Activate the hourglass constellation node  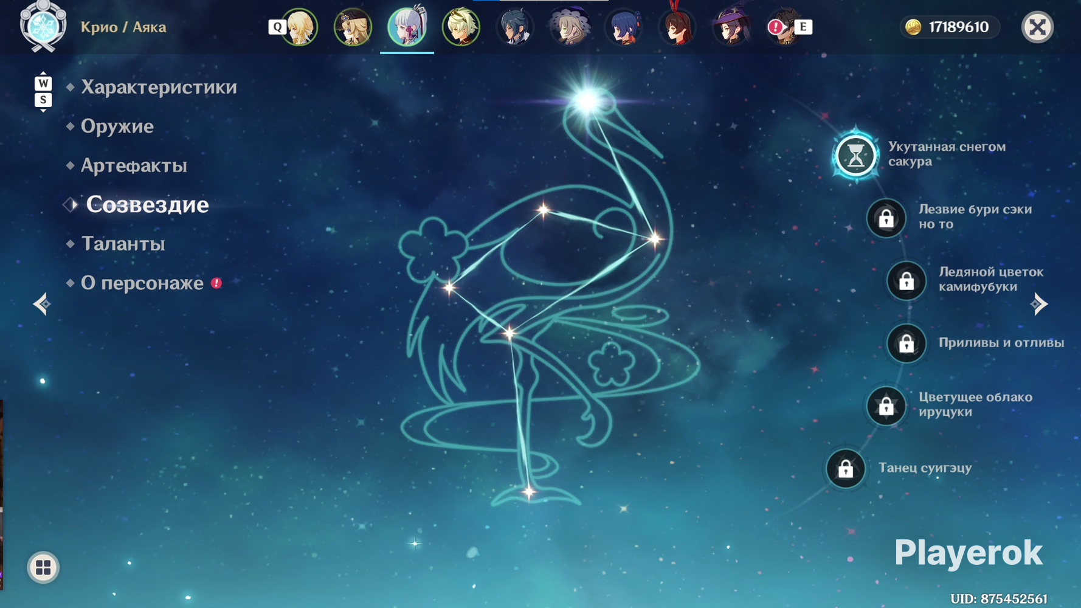click(855, 156)
